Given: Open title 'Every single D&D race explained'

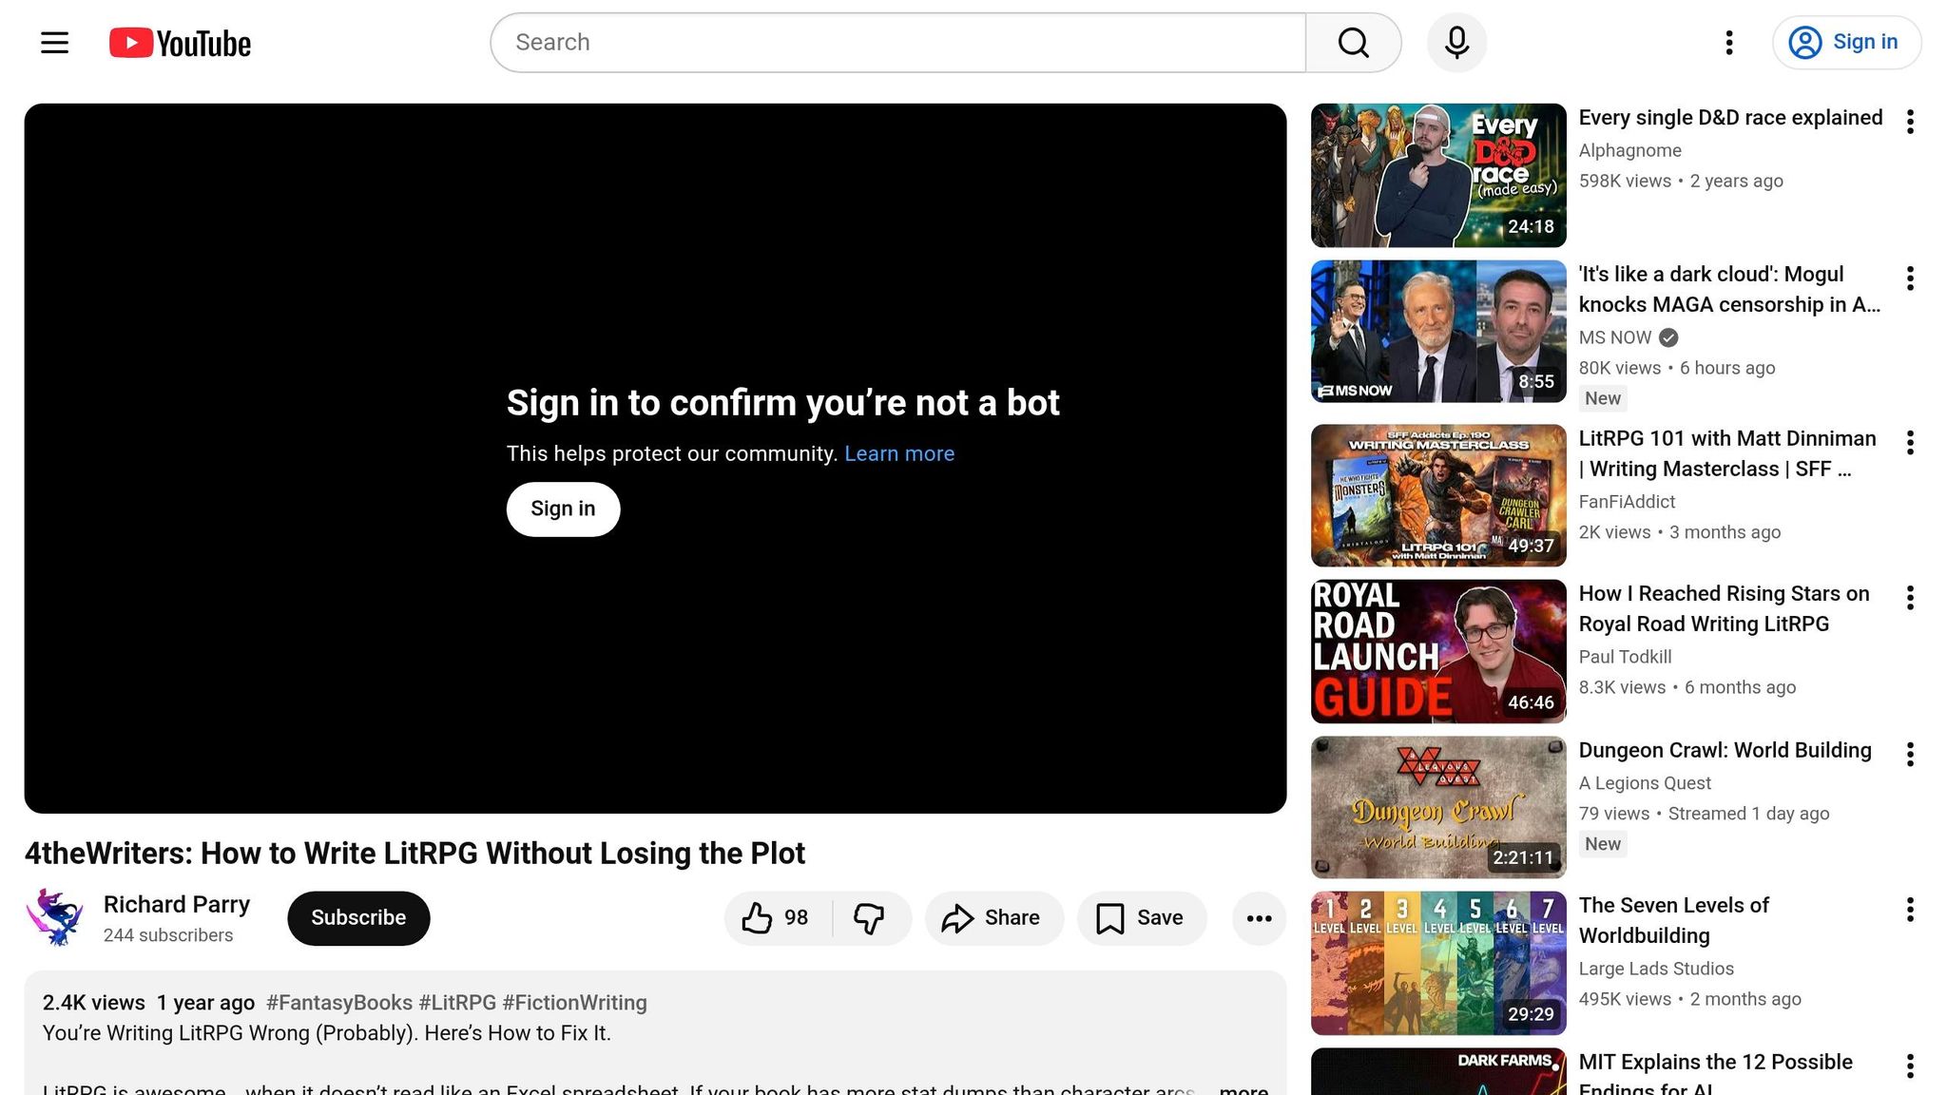Looking at the screenshot, I should coord(1730,118).
